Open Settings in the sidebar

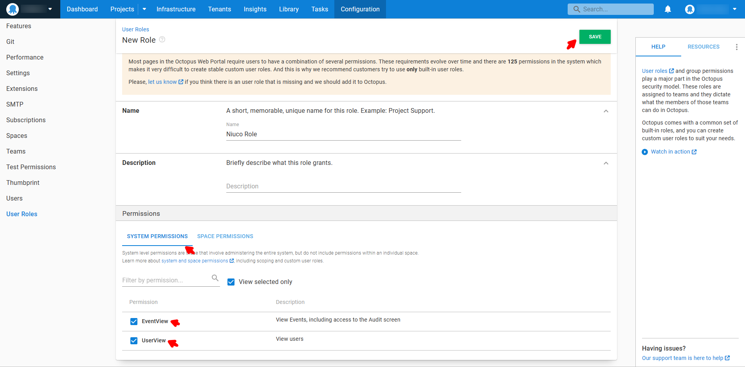click(18, 73)
